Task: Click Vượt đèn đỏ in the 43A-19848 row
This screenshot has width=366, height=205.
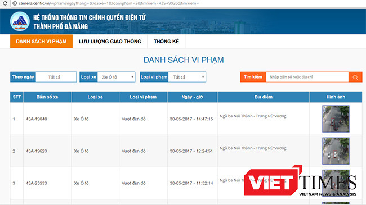Action: pyautogui.click(x=133, y=119)
